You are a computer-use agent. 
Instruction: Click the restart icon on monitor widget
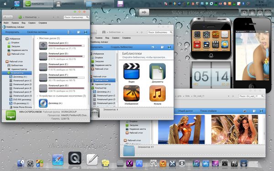pos(244,13)
